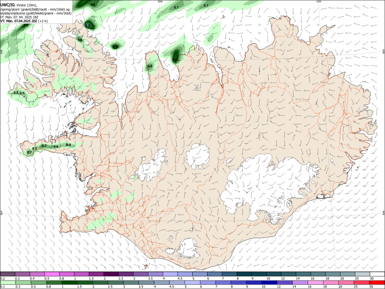
Task: Select the darkest green rain legend swatch labeled 1
Action: coord(69,282)
